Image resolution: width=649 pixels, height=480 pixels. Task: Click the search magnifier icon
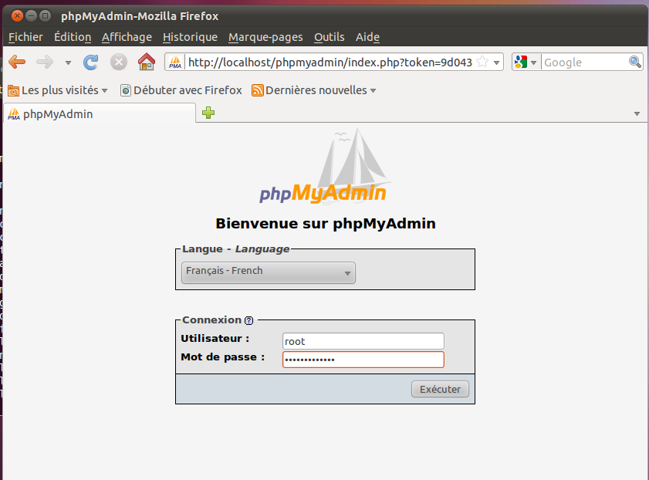(x=635, y=63)
